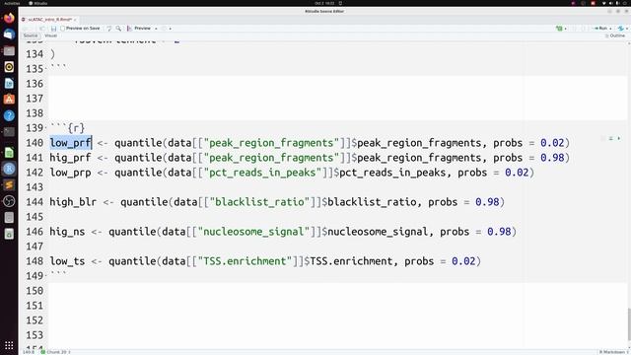Image resolution: width=631 pixels, height=355 pixels.
Task: Select the scATAC_intro_R.Rmd file tab
Action: pyautogui.click(x=49, y=20)
